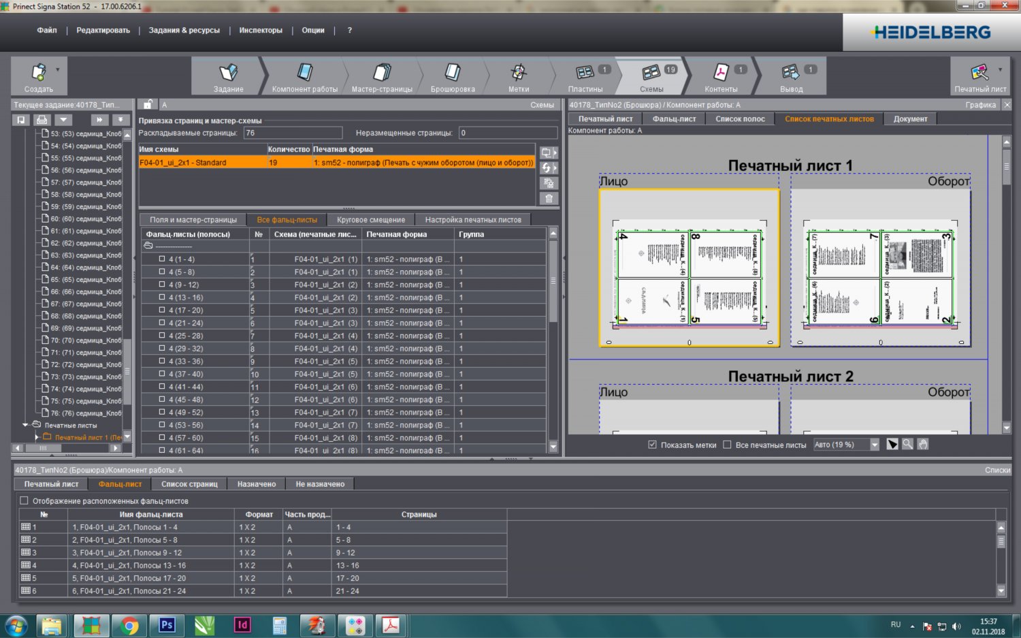
Task: Enable the Все печатные листы checkbox
Action: (727, 445)
